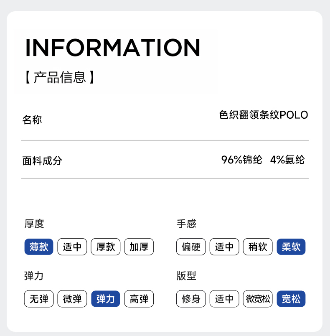This screenshot has width=330, height=336.
Task: Pick the highlighted 宽松 fit tag
Action: [x=291, y=299]
